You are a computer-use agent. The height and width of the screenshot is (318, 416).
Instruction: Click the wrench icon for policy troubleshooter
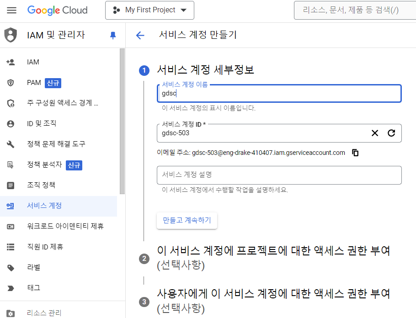(11, 144)
